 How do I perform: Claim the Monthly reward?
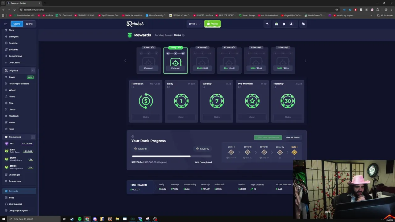pyautogui.click(x=288, y=117)
